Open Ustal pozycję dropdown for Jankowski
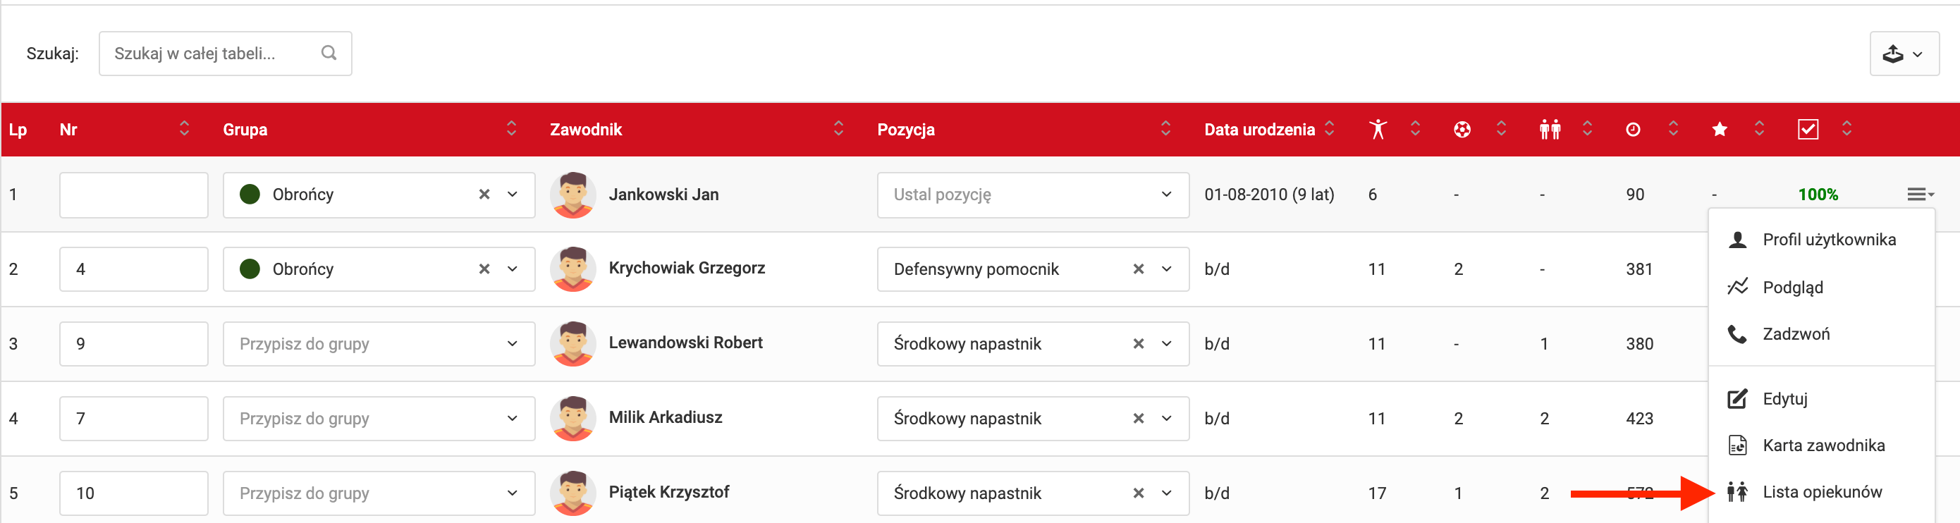This screenshot has width=1960, height=523. [1165, 195]
